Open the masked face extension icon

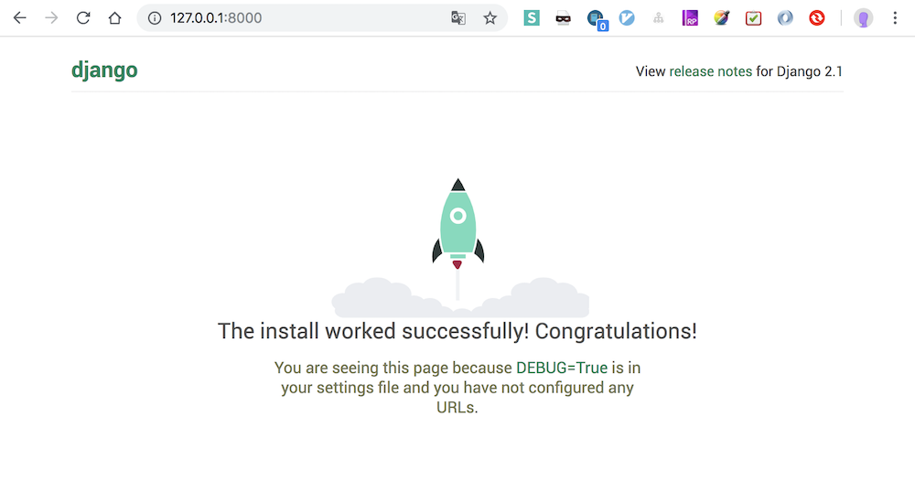click(x=563, y=18)
